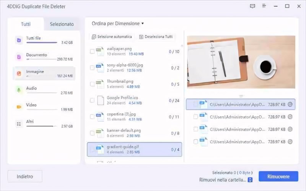Click the 2.97 GB size of Altri
Image resolution: width=306 pixels, height=191 pixels.
tap(67, 126)
